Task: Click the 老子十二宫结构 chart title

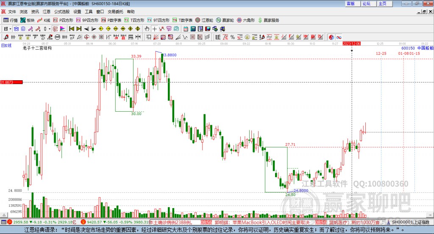Action: click(37, 48)
